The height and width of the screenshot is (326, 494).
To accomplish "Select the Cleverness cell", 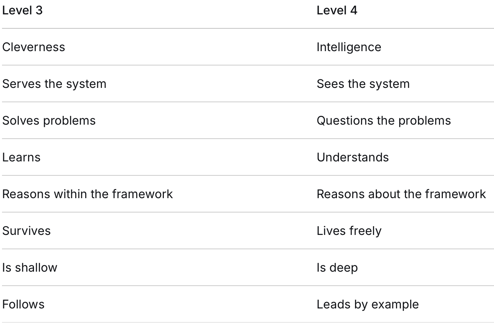I will click(34, 47).
